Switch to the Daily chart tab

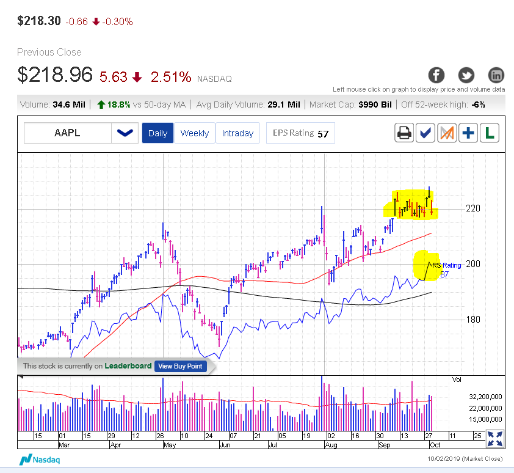point(157,133)
